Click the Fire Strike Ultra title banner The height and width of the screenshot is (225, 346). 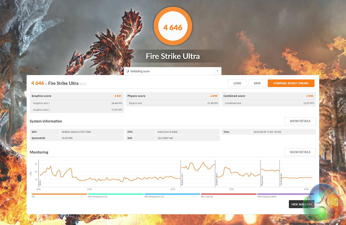(173, 56)
